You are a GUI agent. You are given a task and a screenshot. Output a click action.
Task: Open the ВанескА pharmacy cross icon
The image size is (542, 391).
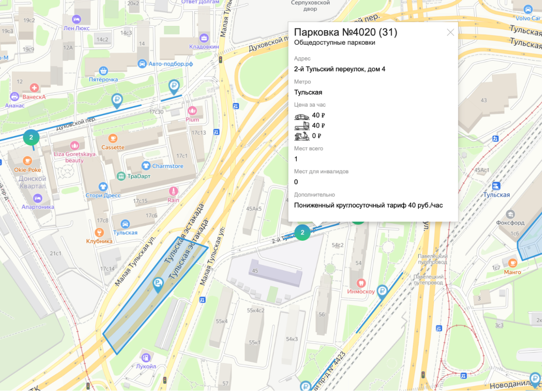[34, 88]
